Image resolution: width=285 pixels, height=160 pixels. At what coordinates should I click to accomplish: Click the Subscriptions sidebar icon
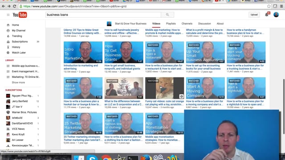tap(8, 42)
